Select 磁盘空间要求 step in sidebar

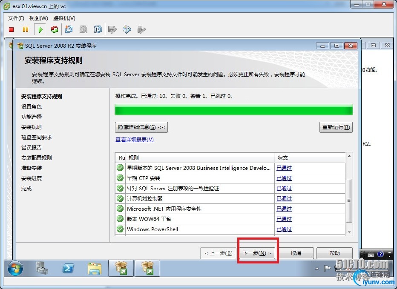click(37, 137)
